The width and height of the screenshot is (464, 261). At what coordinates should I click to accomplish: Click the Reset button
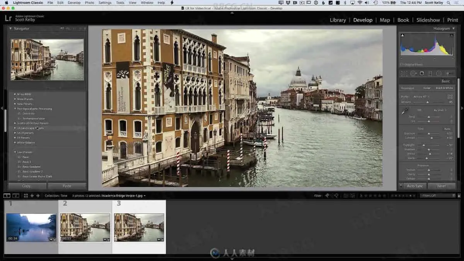click(441, 186)
